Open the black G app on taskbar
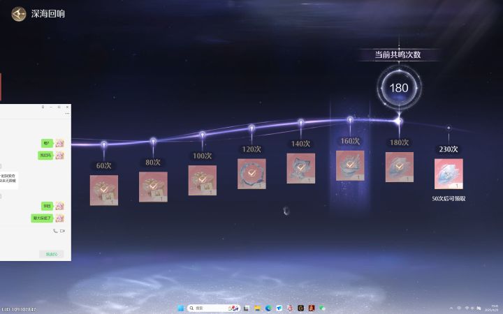This screenshot has height=314, width=503. 300,308
